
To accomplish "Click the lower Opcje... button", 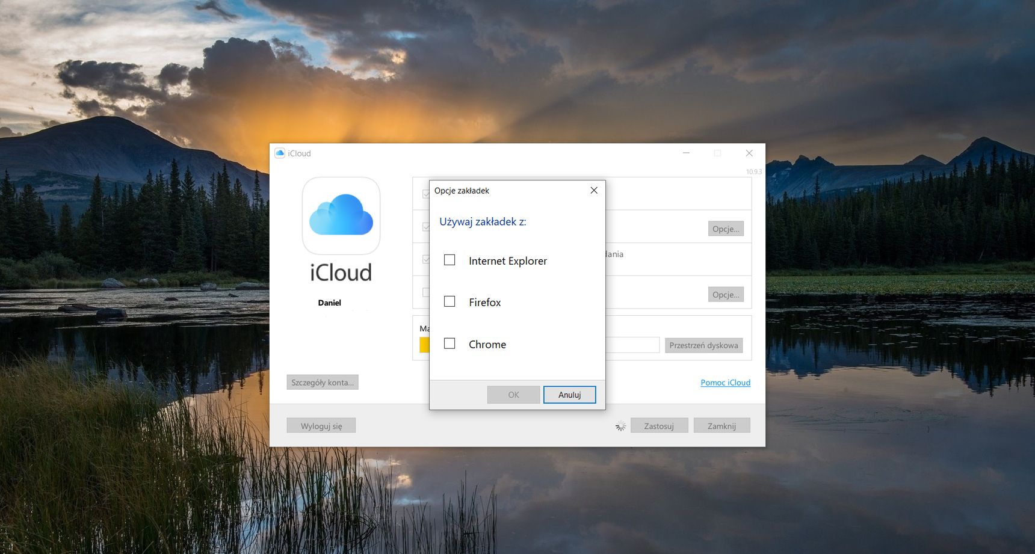I will tap(726, 295).
